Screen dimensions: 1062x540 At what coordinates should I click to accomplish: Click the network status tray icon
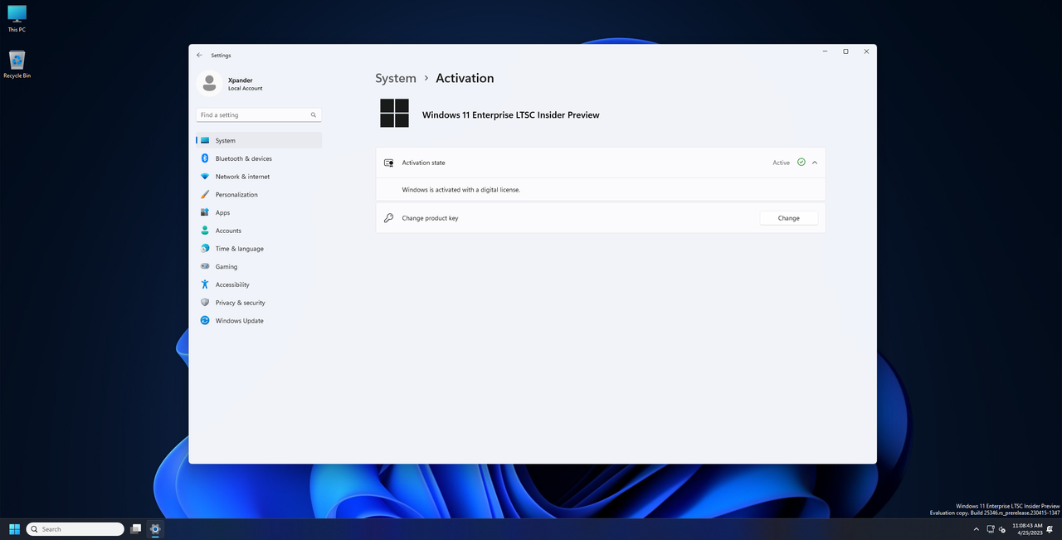(991, 528)
